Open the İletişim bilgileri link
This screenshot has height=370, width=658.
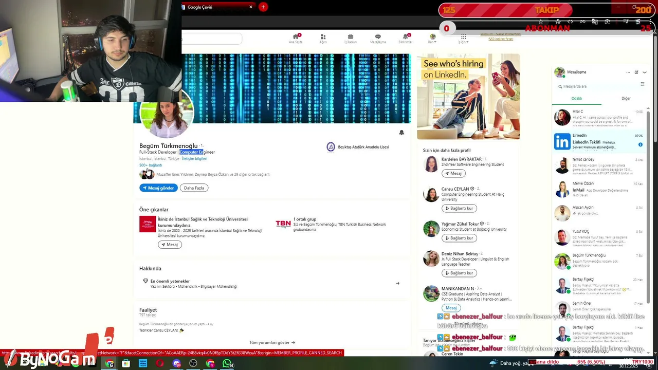click(194, 159)
